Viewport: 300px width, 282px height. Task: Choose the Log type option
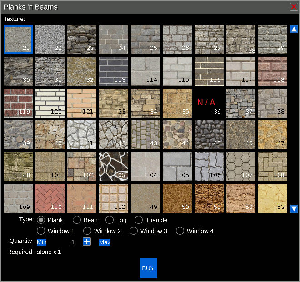click(109, 220)
